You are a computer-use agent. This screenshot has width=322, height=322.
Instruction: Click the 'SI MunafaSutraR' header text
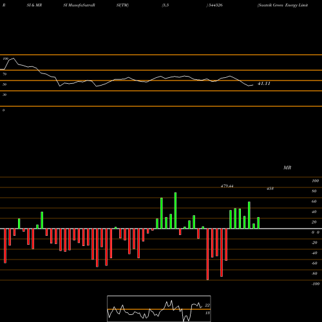pyautogui.click(x=79, y=5)
